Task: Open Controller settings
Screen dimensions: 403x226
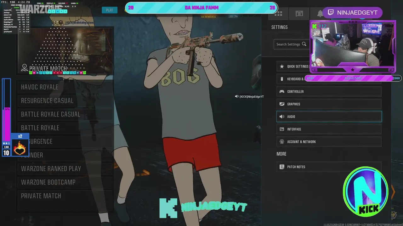Action: 329,92
